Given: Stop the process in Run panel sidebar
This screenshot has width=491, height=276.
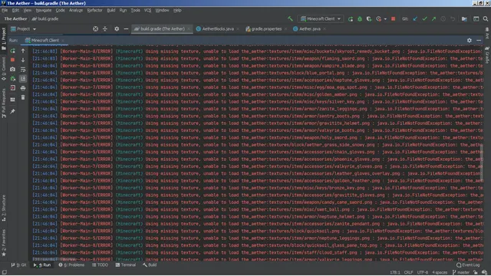Looking at the screenshot, I should point(12,60).
